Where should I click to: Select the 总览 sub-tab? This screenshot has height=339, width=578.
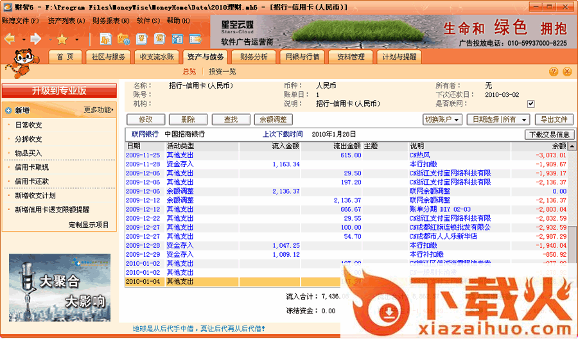click(x=189, y=71)
